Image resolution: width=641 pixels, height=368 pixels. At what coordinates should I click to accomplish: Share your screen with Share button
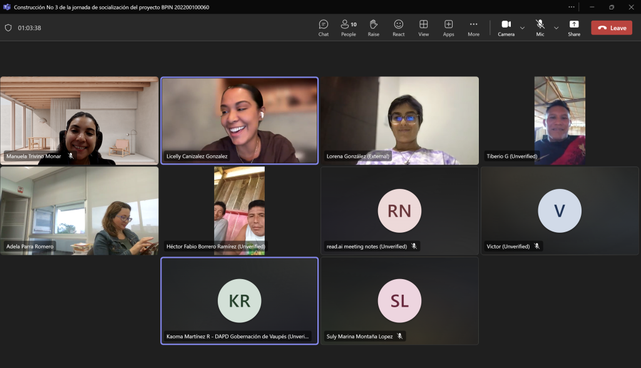(x=573, y=28)
